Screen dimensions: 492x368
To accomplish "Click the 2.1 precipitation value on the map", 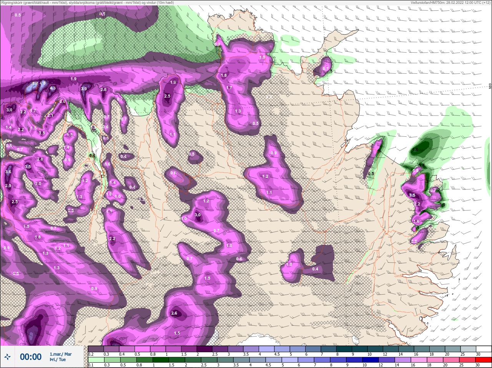I will pyautogui.click(x=50, y=115).
